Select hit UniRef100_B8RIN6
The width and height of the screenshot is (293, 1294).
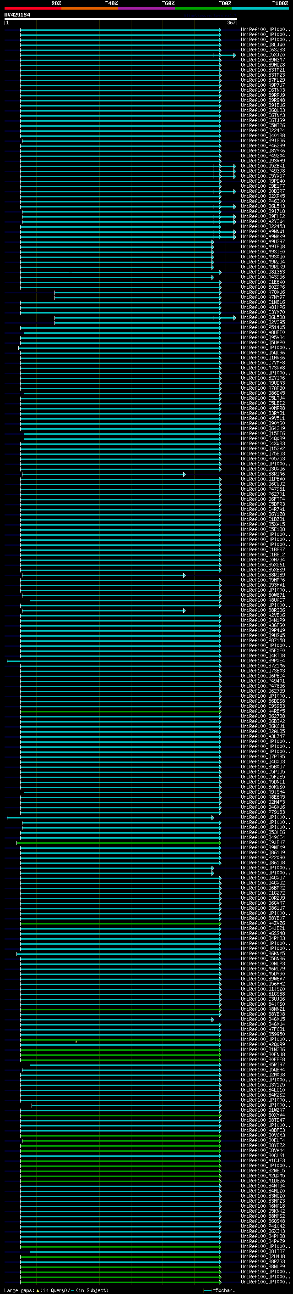[x=263, y=474]
